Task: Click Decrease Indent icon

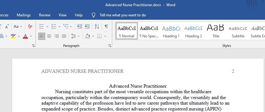Action: [x=80, y=26]
